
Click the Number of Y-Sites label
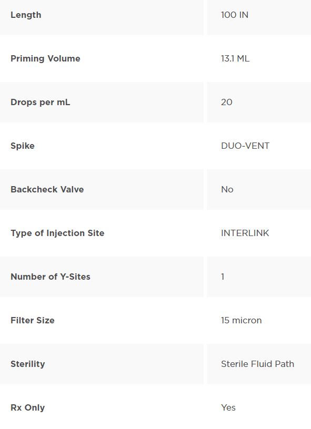coord(51,277)
